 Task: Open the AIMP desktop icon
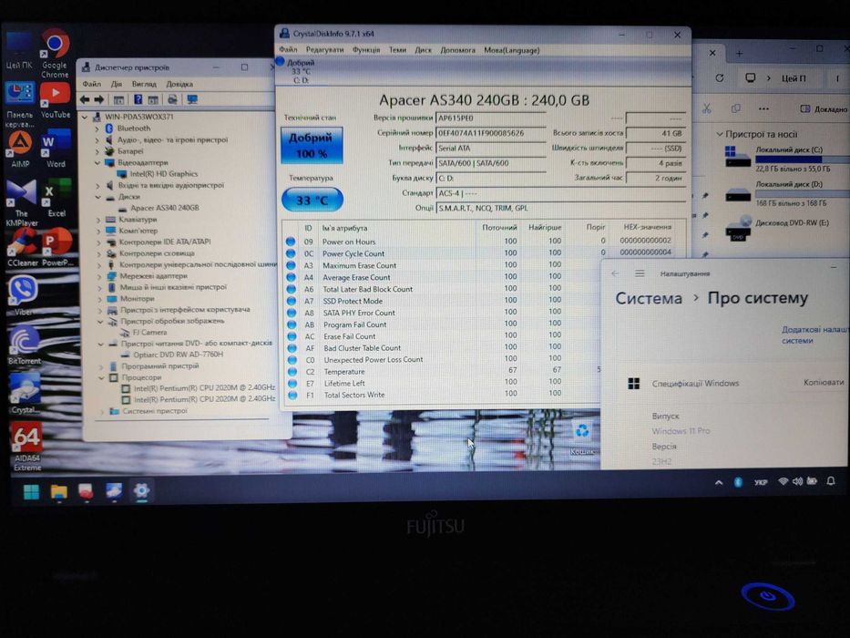pyautogui.click(x=20, y=149)
